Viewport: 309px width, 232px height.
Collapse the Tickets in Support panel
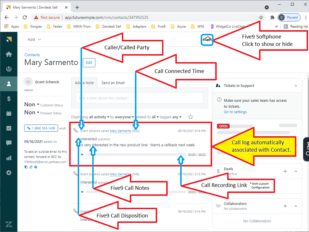point(295,85)
